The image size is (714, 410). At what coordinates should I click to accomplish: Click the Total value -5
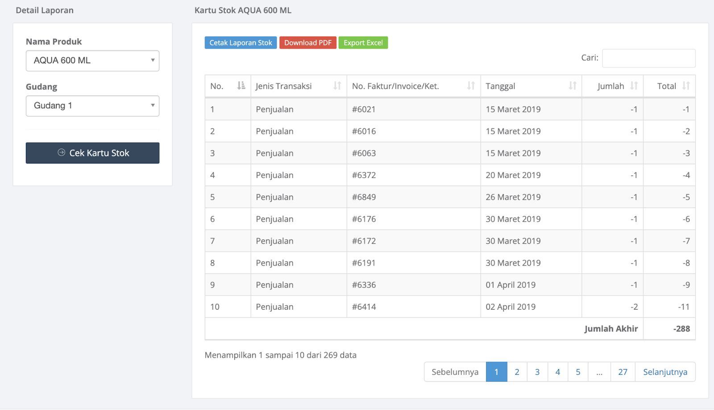pyautogui.click(x=686, y=197)
